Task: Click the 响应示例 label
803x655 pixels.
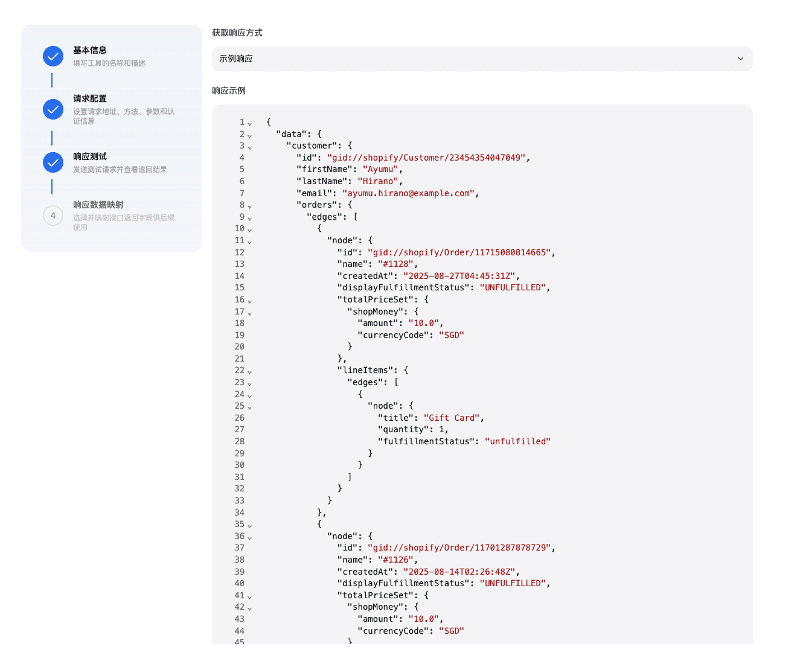Action: [x=229, y=91]
